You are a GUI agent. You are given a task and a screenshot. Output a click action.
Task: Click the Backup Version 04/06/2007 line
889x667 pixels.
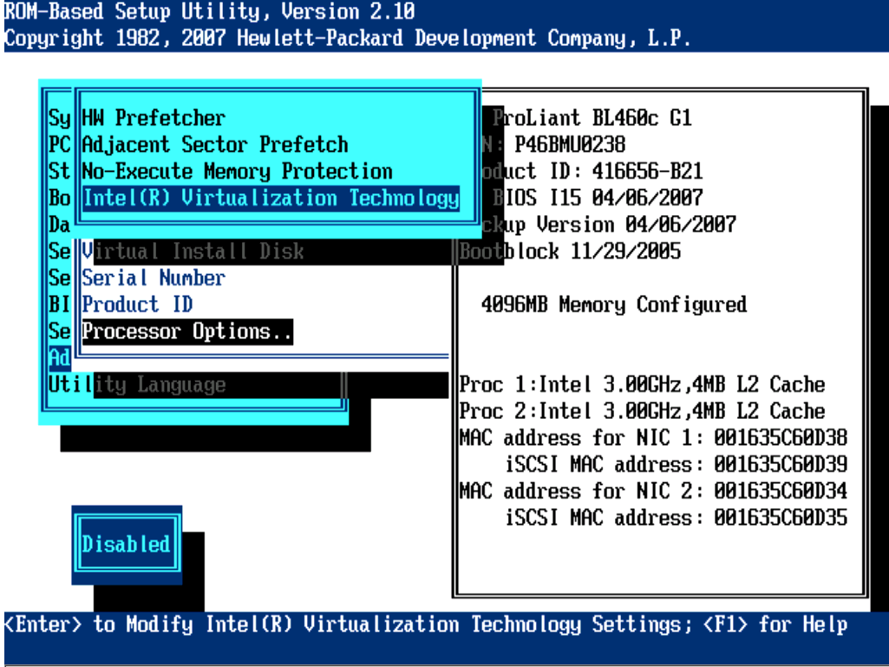click(609, 225)
